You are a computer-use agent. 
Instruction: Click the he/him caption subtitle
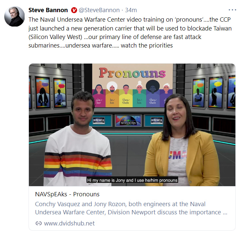coord(132,180)
